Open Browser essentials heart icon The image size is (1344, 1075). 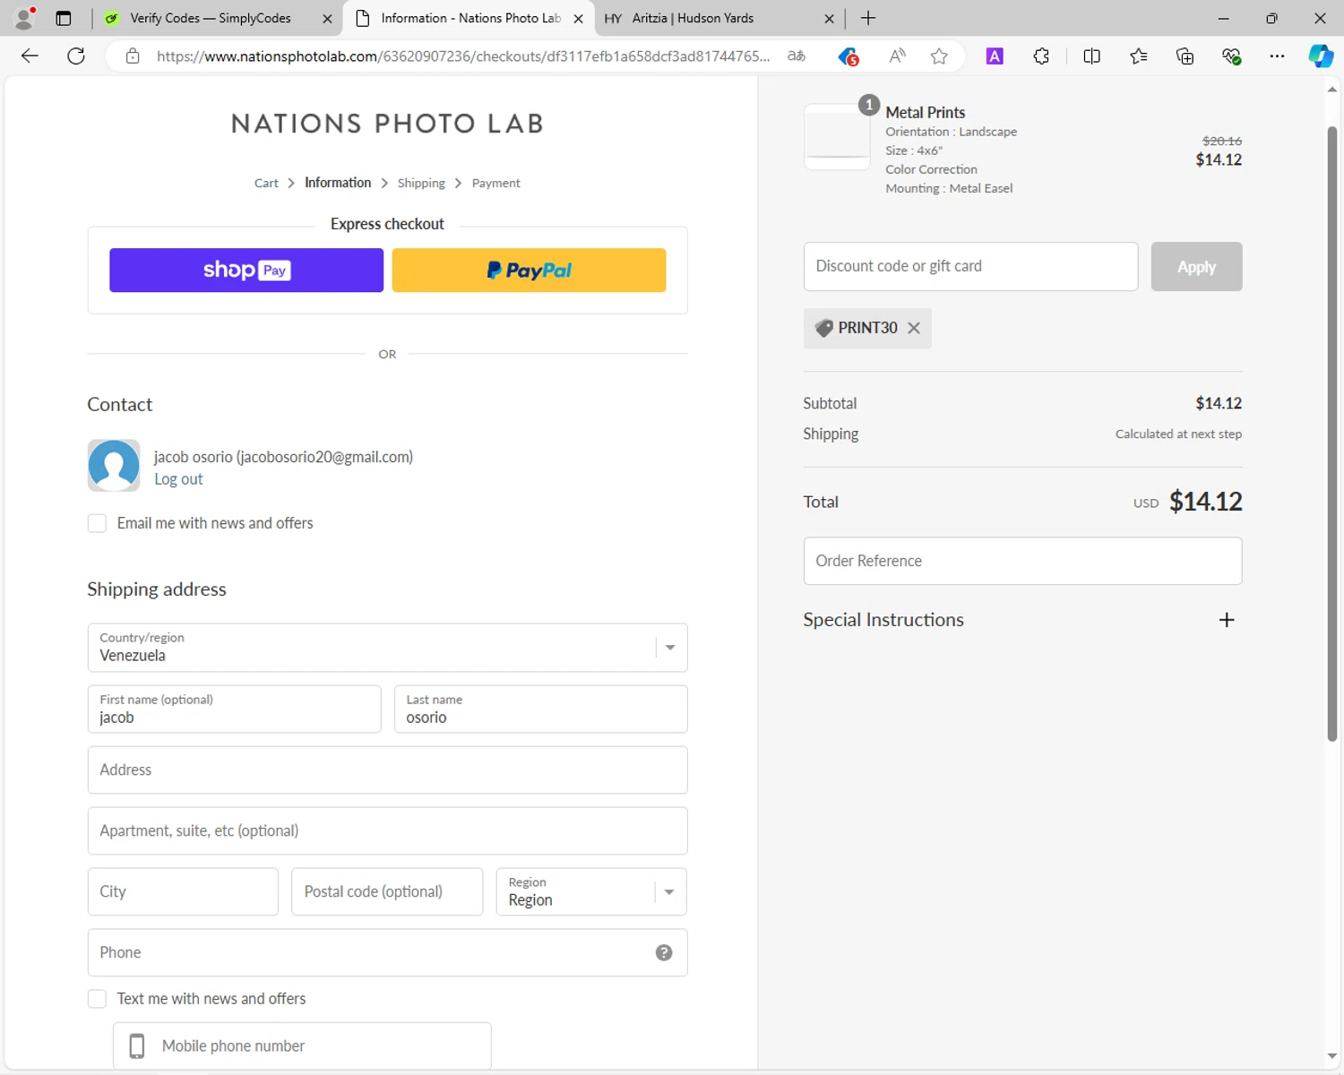point(1231,56)
